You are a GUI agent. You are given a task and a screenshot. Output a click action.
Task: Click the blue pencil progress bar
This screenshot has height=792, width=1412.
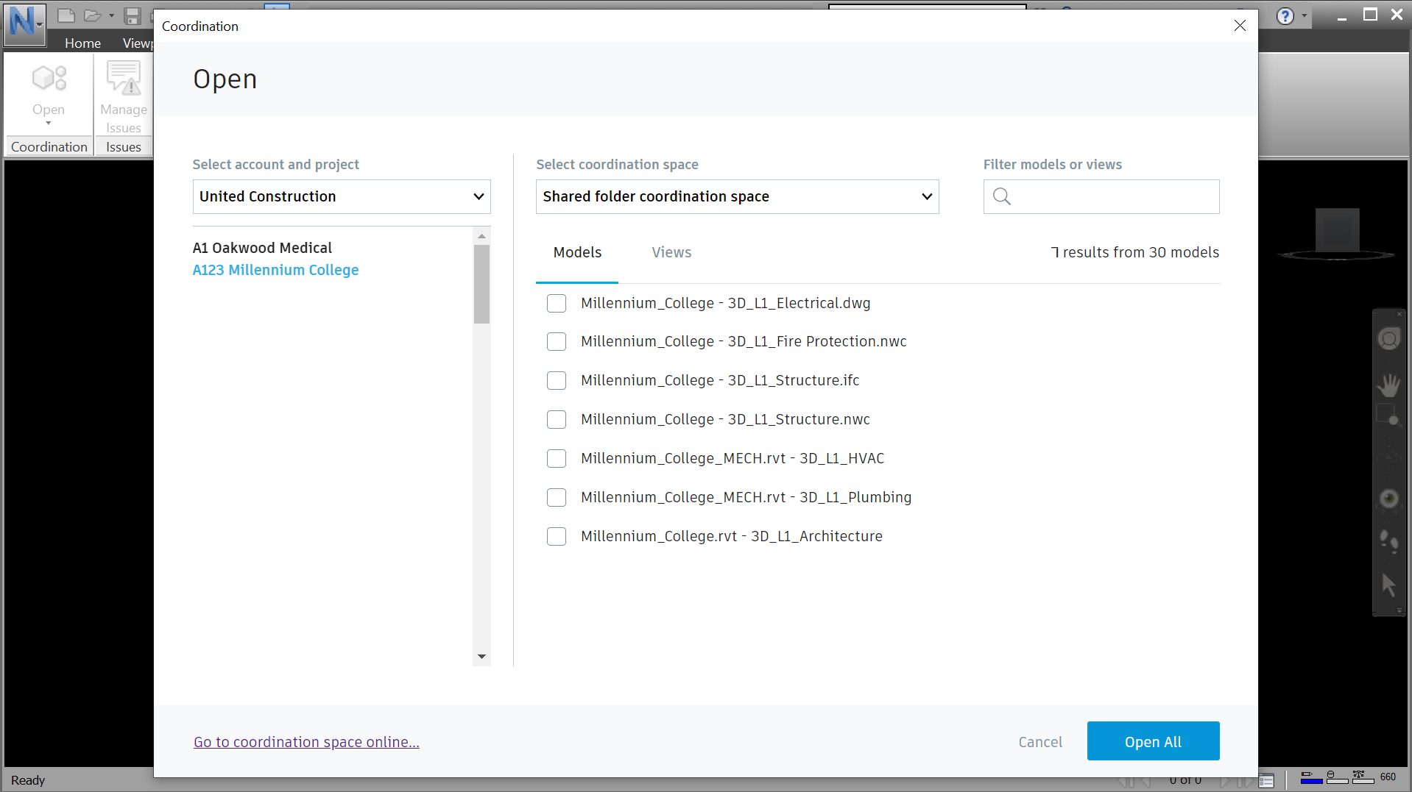point(1313,782)
